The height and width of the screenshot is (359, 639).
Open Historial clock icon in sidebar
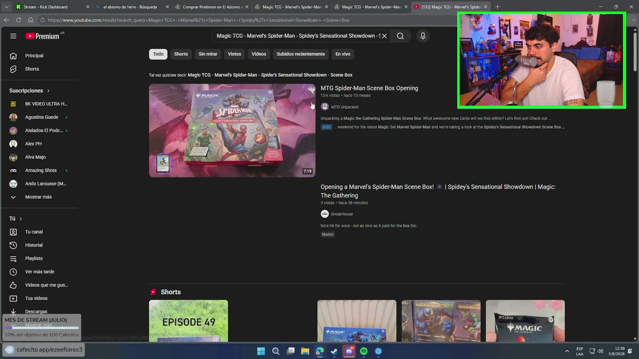pyautogui.click(x=13, y=245)
